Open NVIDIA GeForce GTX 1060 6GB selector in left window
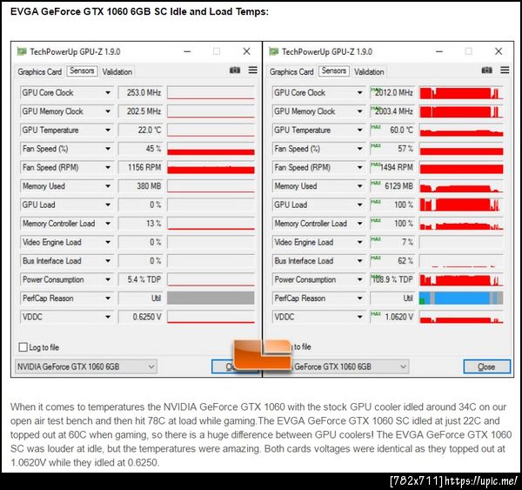Viewport: 522px width, 490px height. coord(86,366)
